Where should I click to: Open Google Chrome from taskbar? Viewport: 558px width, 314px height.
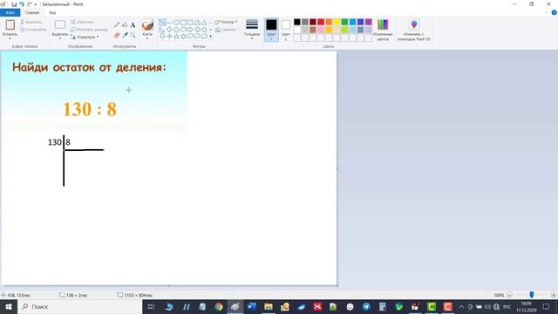click(219, 306)
